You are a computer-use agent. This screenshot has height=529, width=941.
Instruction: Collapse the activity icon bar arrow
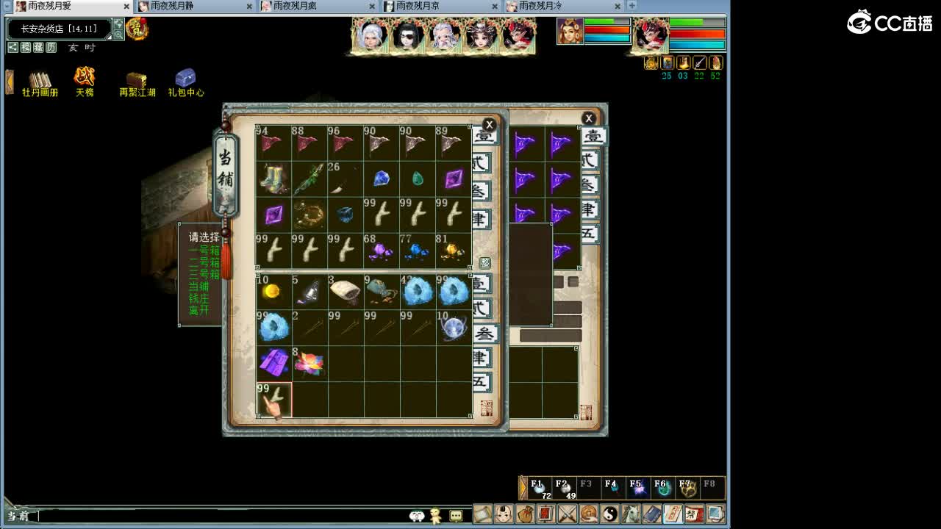10,82
